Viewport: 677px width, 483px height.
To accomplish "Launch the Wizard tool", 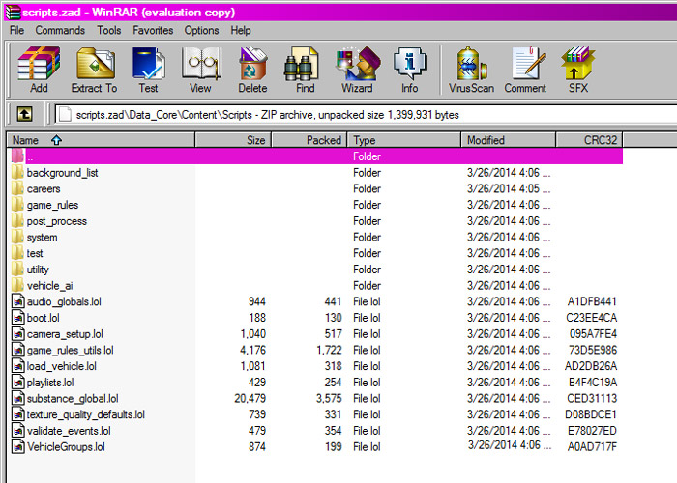I will (x=358, y=71).
